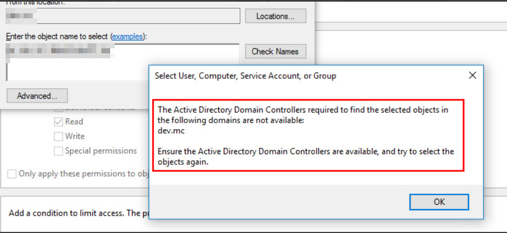Open the Locations... picker

click(x=275, y=16)
